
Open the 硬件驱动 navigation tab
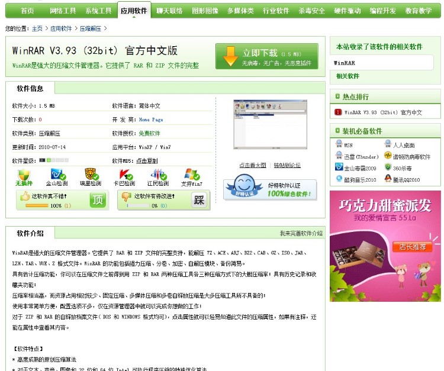tap(347, 11)
